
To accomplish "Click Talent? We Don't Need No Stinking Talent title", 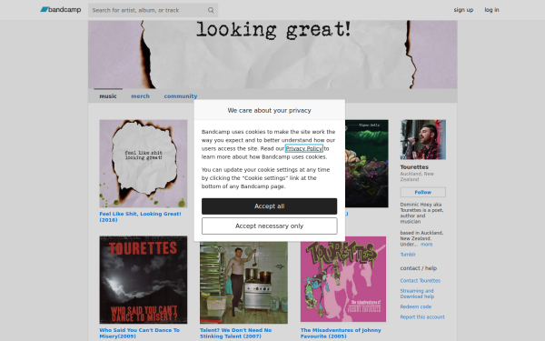I will tap(235, 333).
